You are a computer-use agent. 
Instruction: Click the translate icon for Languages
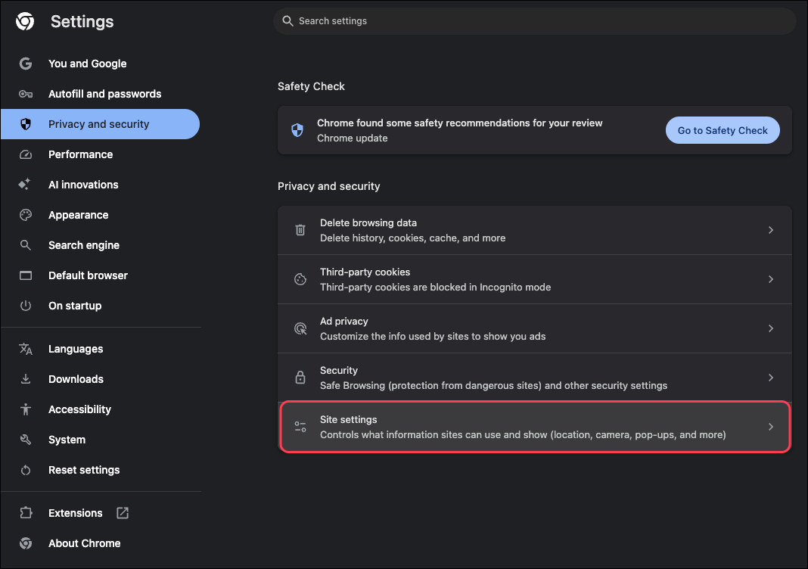tap(25, 349)
